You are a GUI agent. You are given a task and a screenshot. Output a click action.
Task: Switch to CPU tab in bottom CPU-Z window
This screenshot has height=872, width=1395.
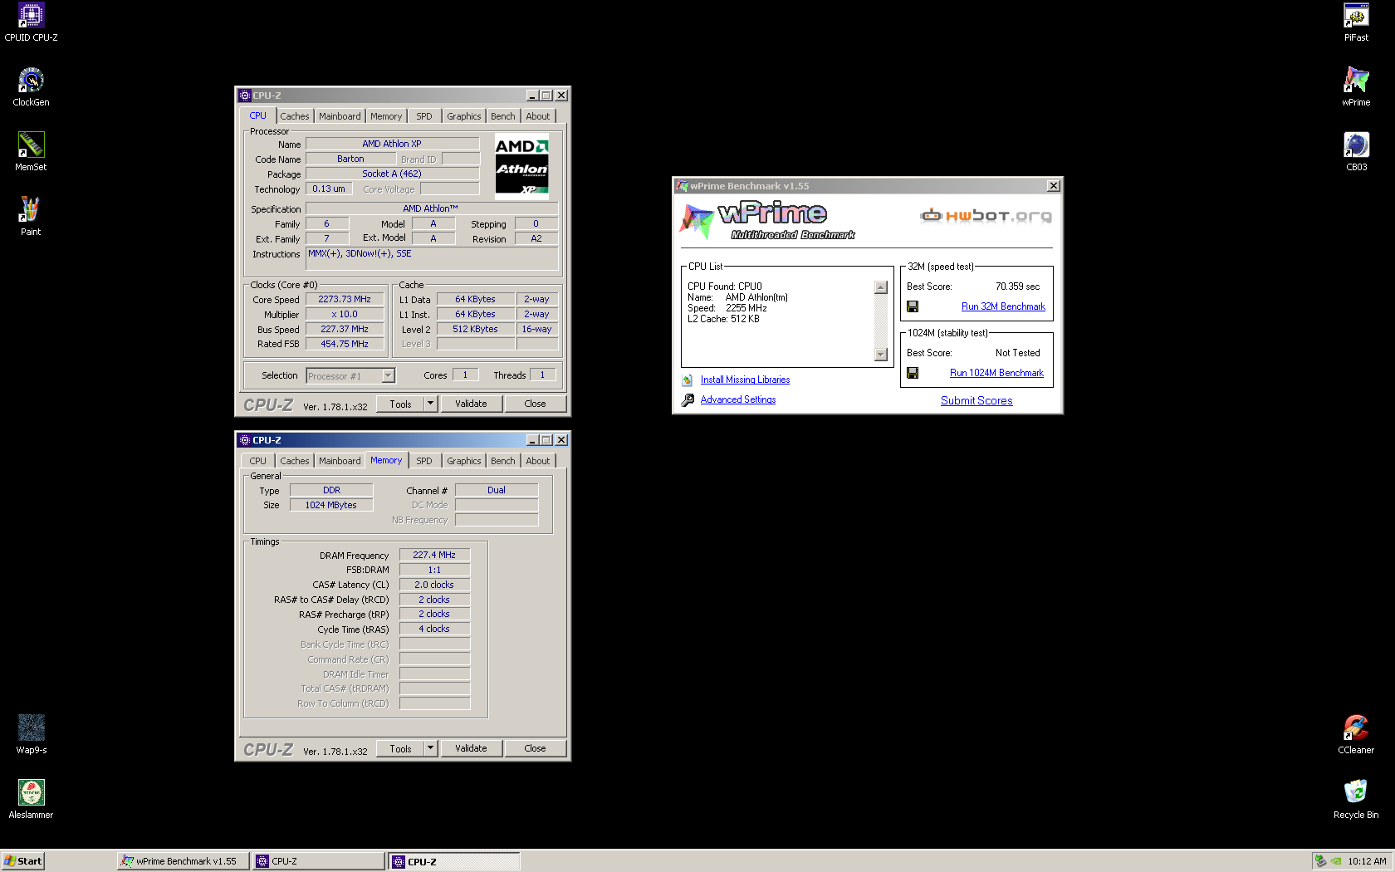pos(257,461)
